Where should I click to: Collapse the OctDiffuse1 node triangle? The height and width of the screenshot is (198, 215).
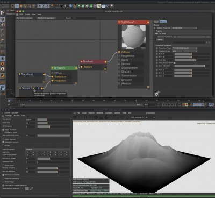click(119, 22)
